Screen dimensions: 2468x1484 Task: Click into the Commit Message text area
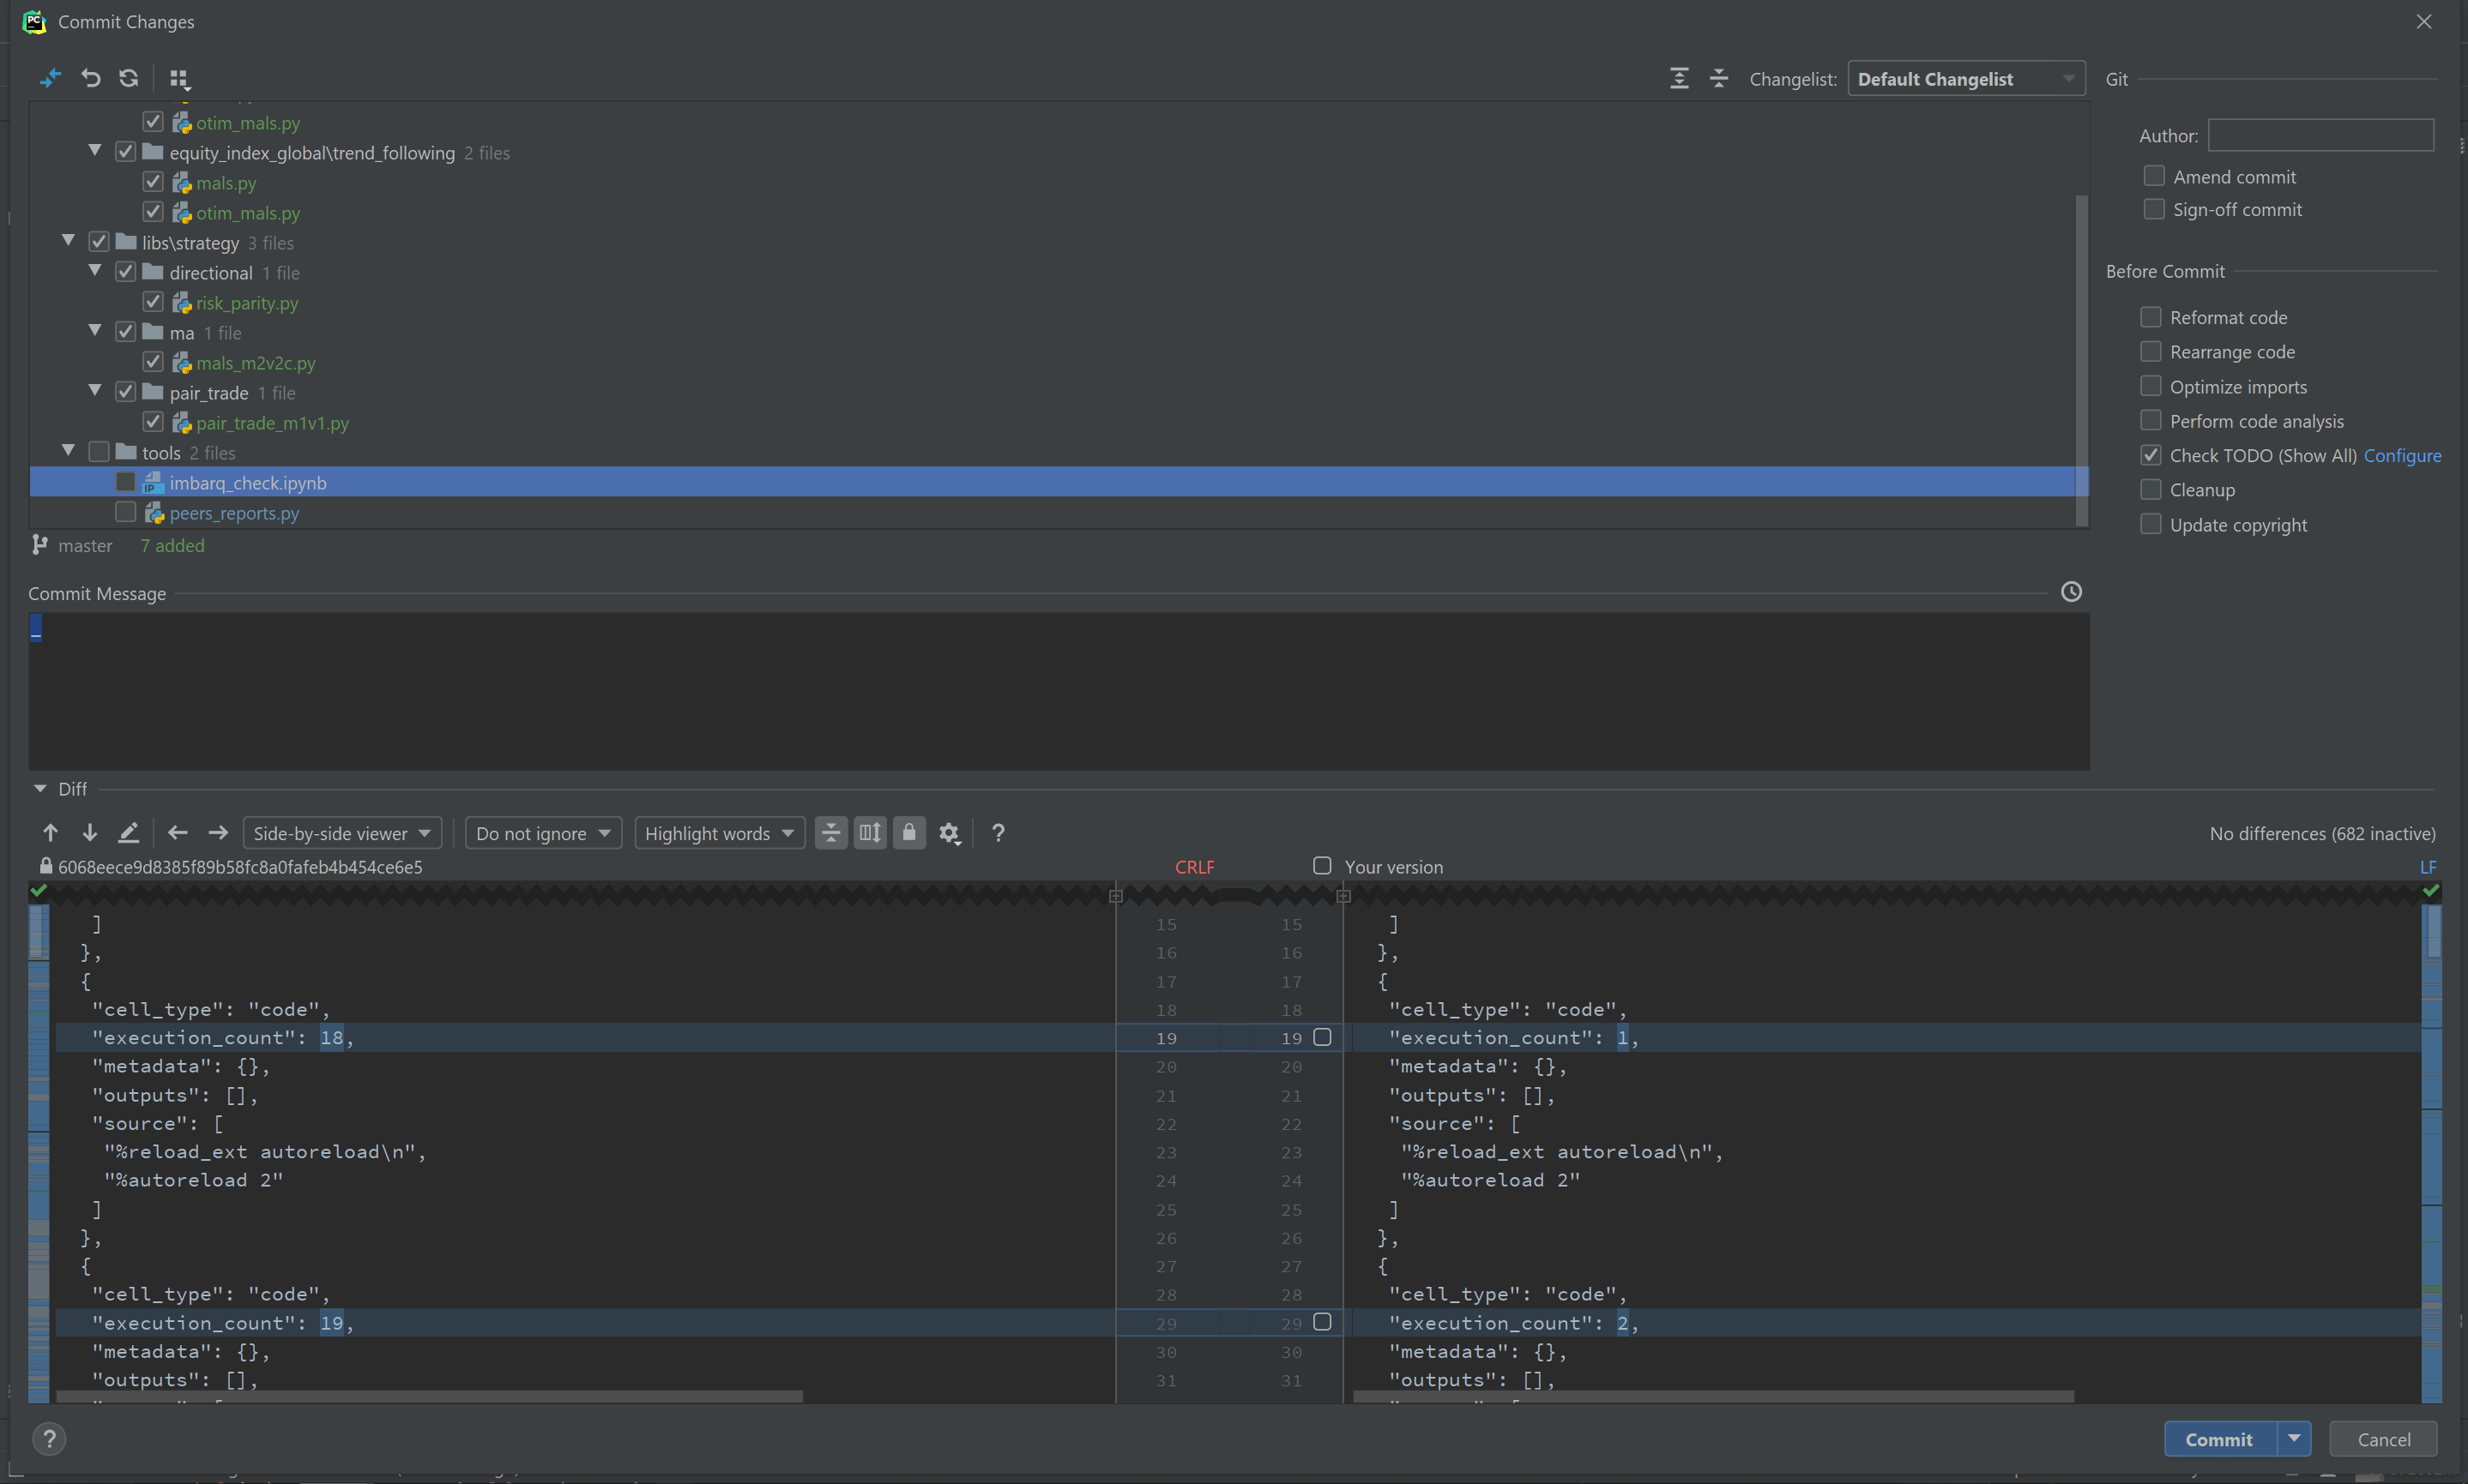(x=1059, y=691)
